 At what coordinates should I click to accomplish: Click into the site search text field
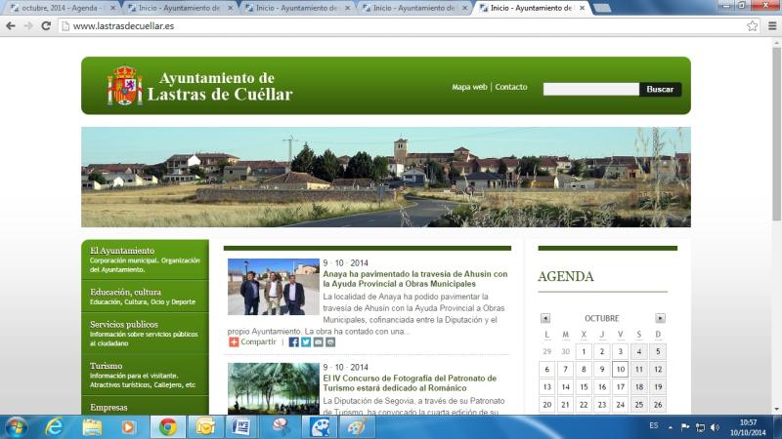[590, 89]
